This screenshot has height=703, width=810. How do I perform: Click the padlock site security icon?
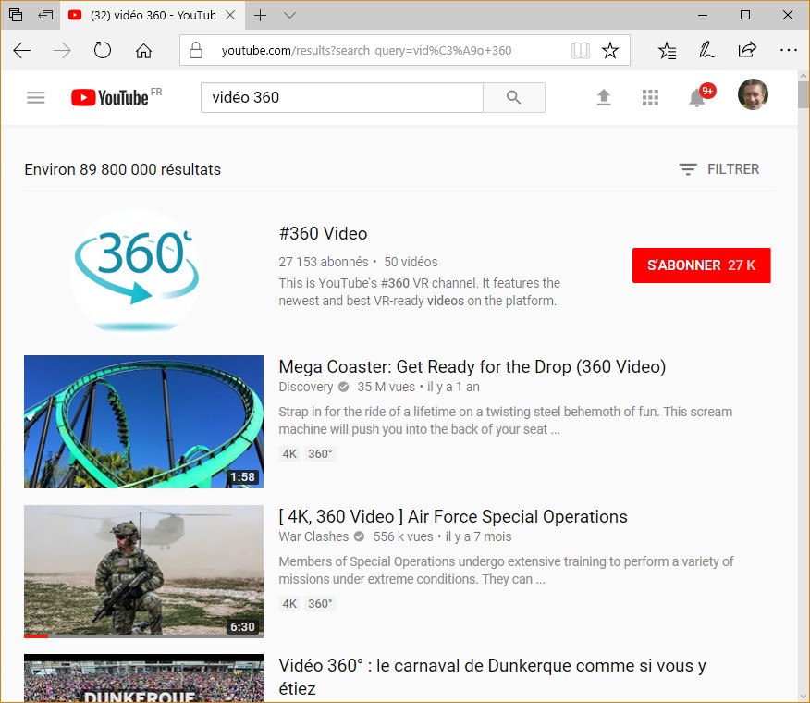tap(196, 50)
